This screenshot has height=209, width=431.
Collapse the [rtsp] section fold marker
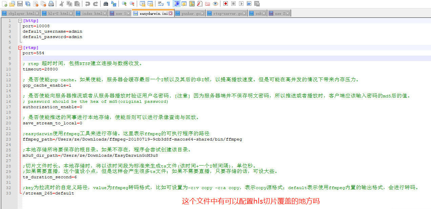[20, 48]
